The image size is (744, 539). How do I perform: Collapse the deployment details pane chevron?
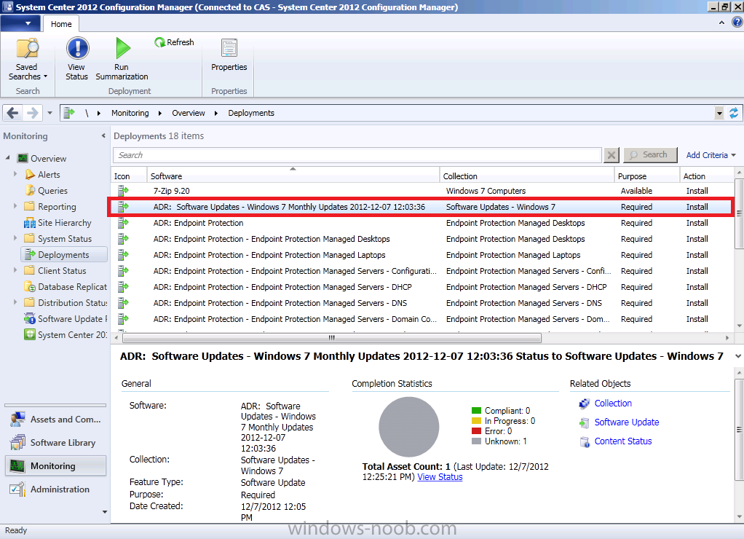(x=738, y=356)
